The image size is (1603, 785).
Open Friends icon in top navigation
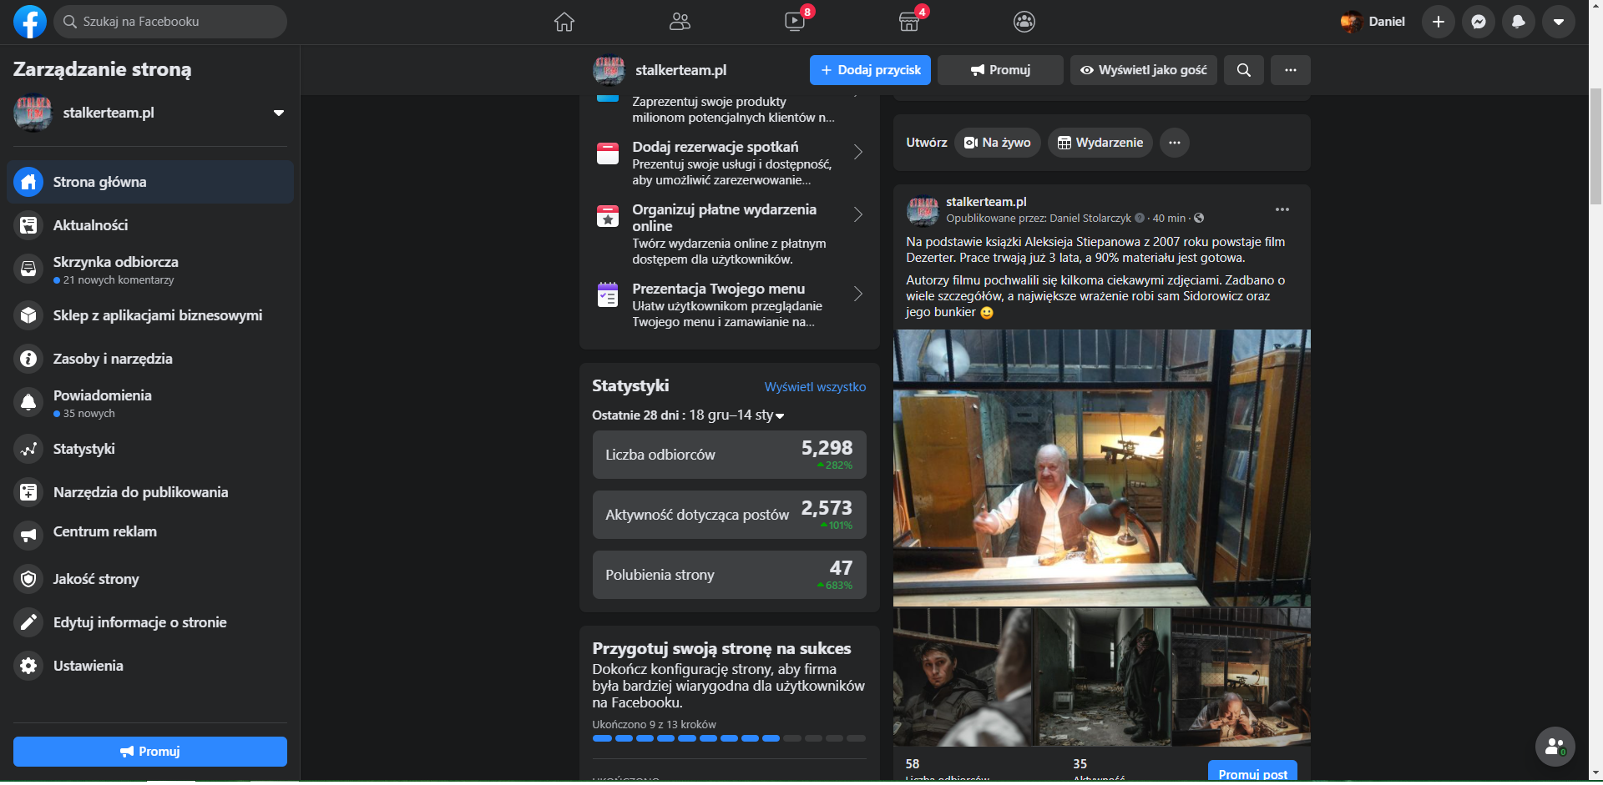click(x=680, y=22)
